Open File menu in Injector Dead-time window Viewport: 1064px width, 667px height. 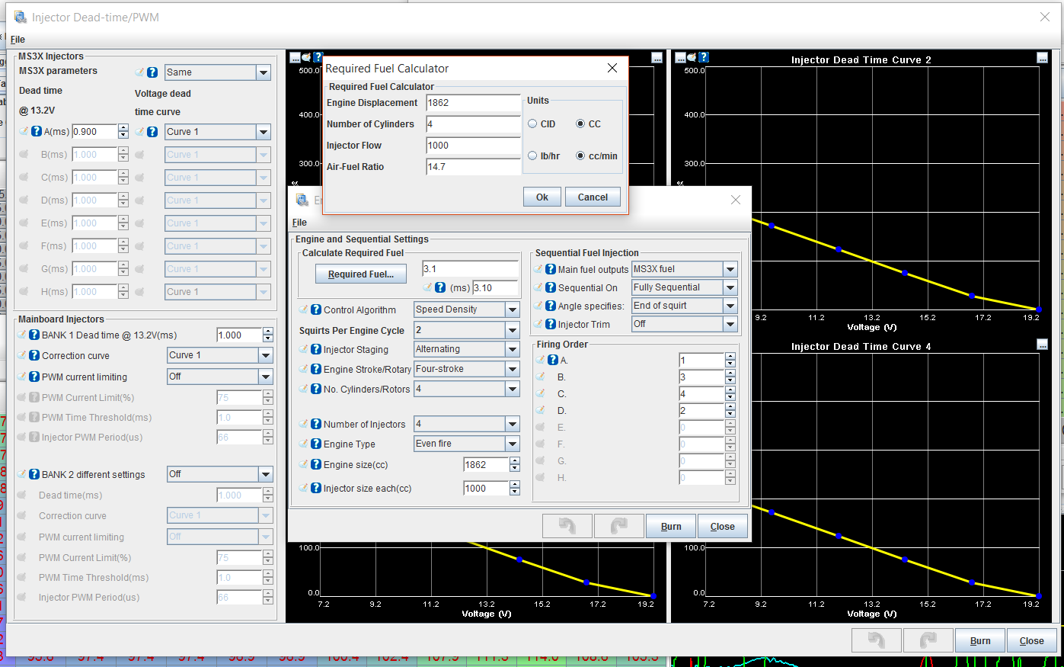[18, 40]
